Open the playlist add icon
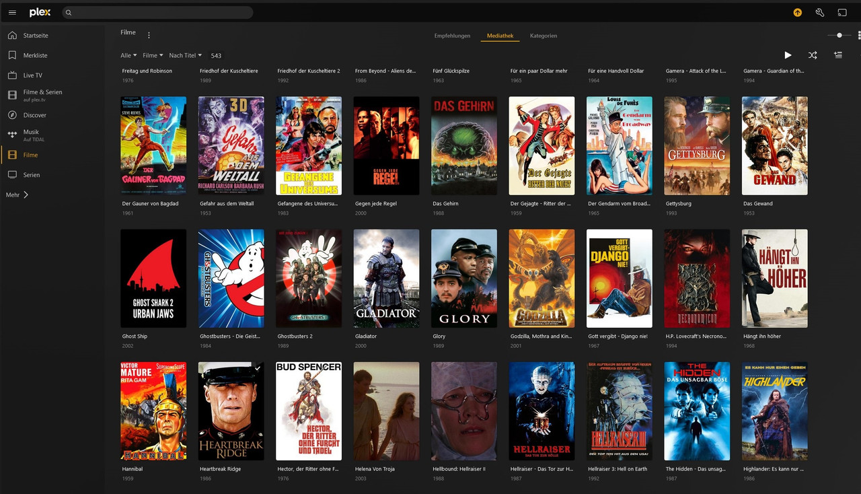The image size is (861, 494). tap(838, 55)
